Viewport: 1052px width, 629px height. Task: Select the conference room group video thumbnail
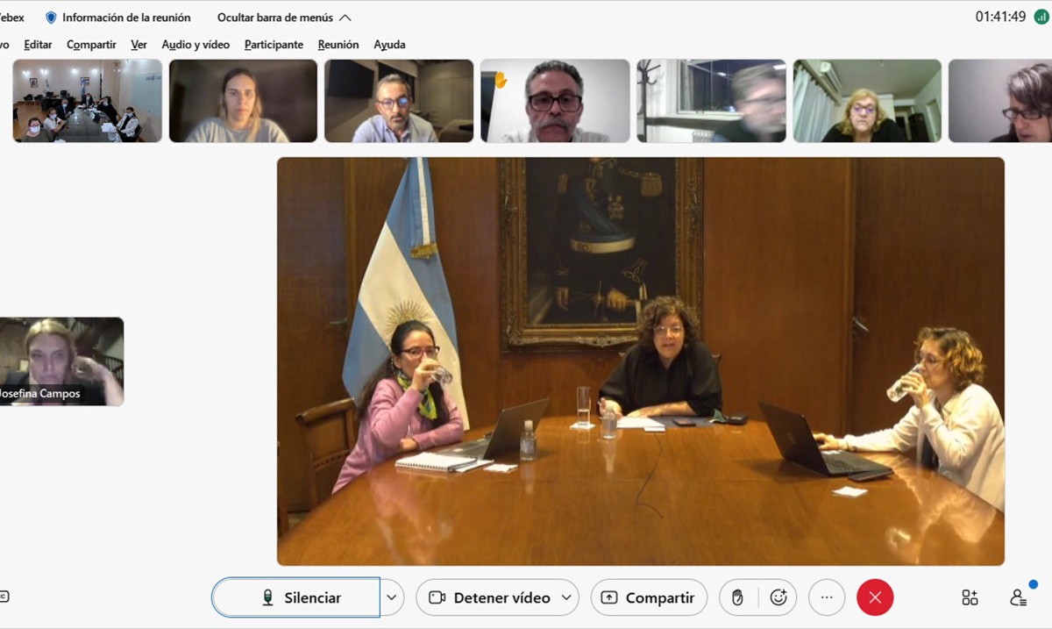click(88, 101)
